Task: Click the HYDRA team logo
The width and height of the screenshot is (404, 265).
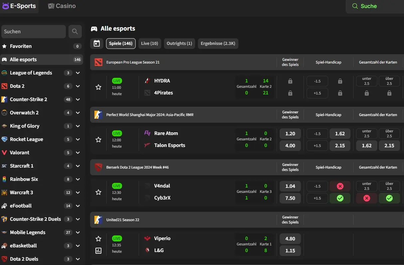Action: 147,81
